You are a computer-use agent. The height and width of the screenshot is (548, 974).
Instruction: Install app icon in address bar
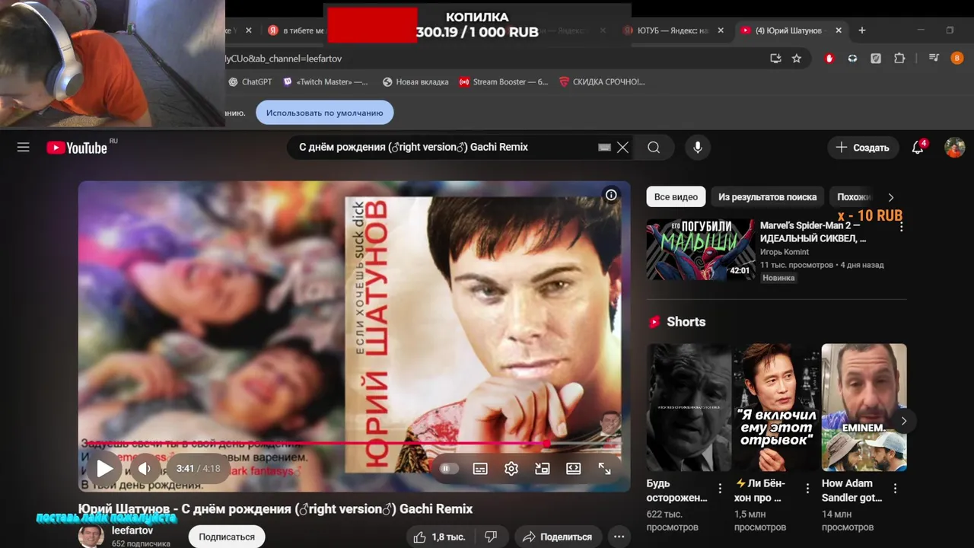point(775,59)
